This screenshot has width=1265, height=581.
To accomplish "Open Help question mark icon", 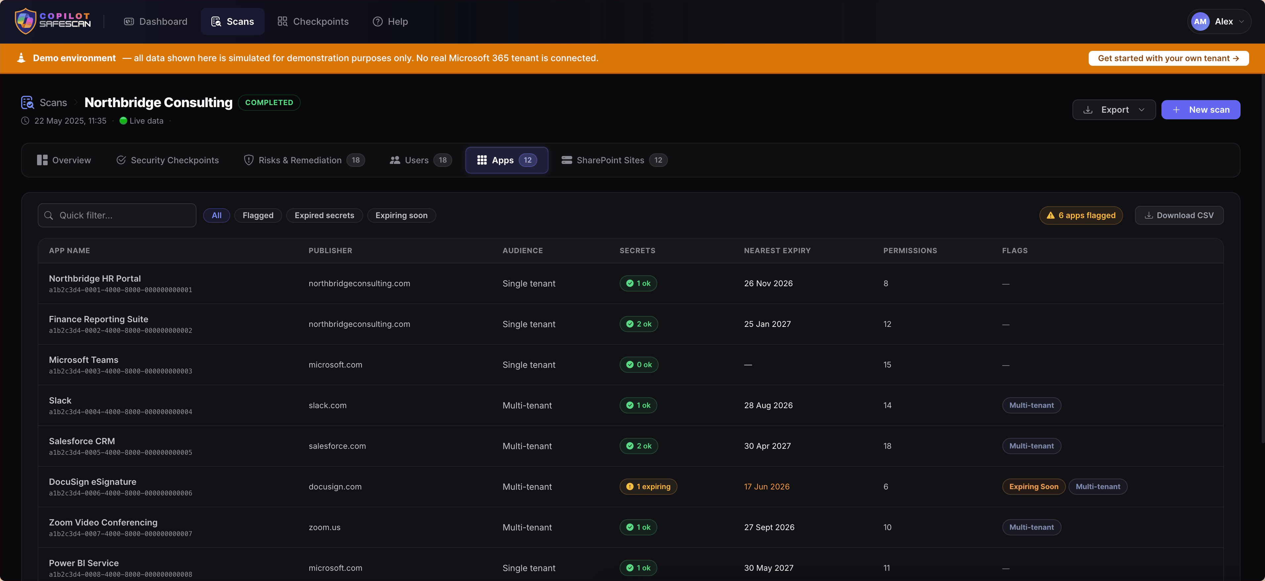I will coord(377,21).
